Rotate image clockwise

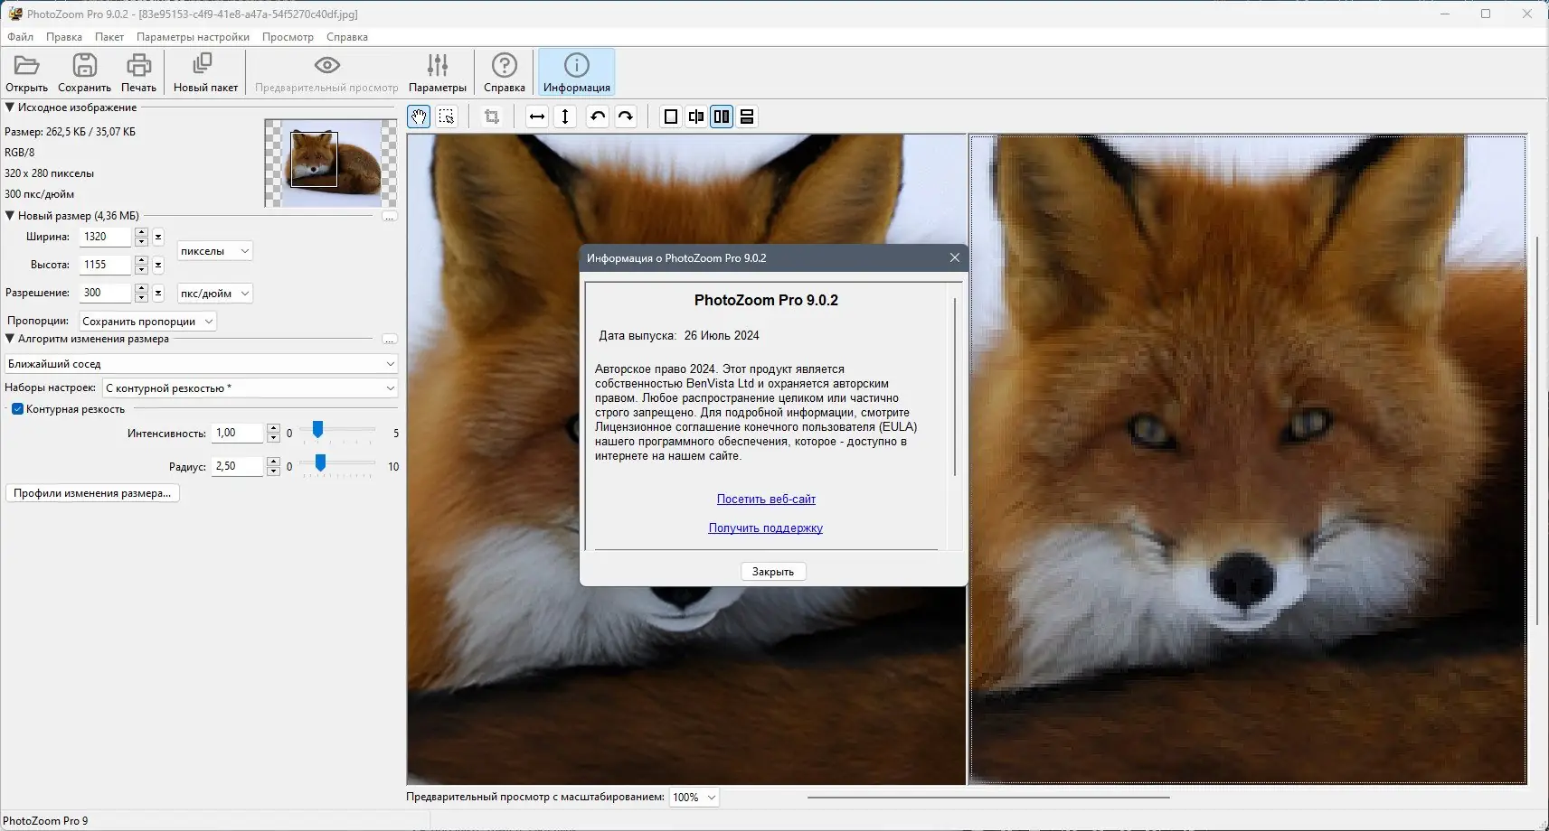625,117
